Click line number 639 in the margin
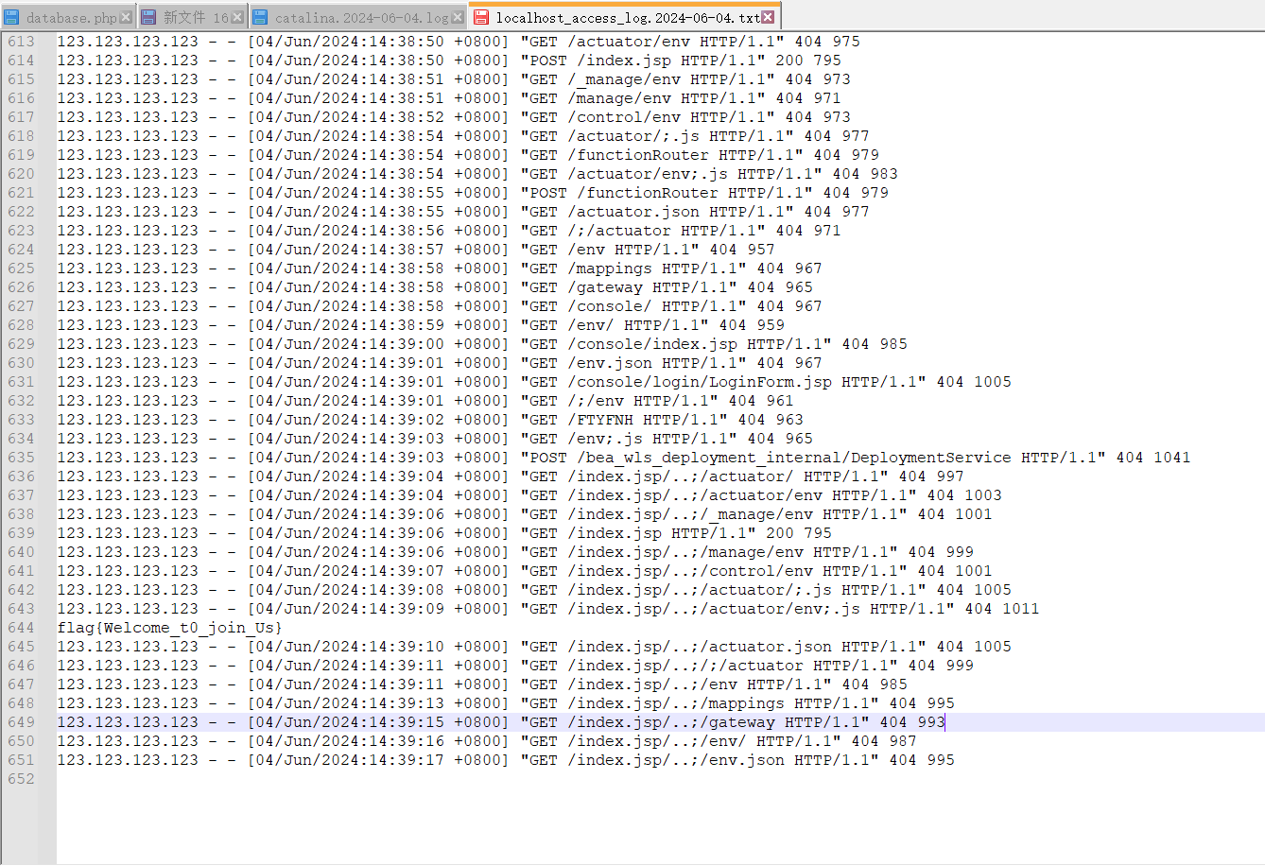Image resolution: width=1265 pixels, height=866 pixels. [x=21, y=533]
